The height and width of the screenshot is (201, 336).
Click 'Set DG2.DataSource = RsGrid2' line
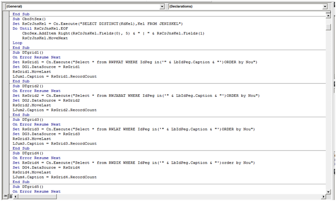click(x=46, y=100)
